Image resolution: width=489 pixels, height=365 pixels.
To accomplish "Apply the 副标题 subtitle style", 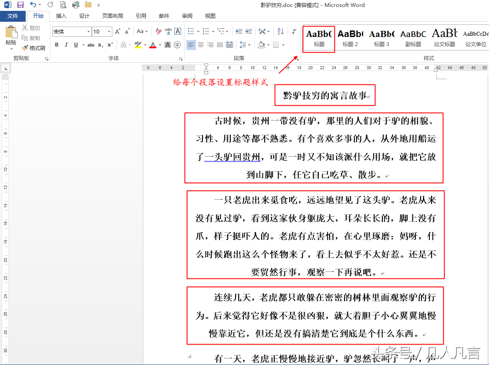I will (413, 38).
